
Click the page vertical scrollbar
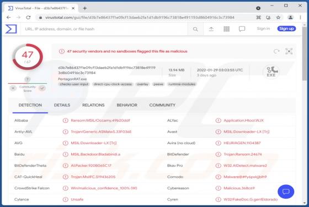tap(305, 114)
